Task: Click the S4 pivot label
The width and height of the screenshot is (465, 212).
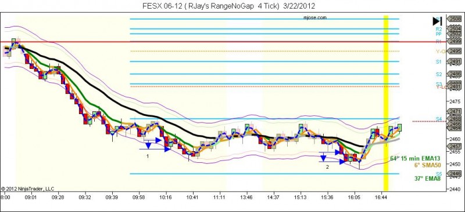Action: pos(439,119)
